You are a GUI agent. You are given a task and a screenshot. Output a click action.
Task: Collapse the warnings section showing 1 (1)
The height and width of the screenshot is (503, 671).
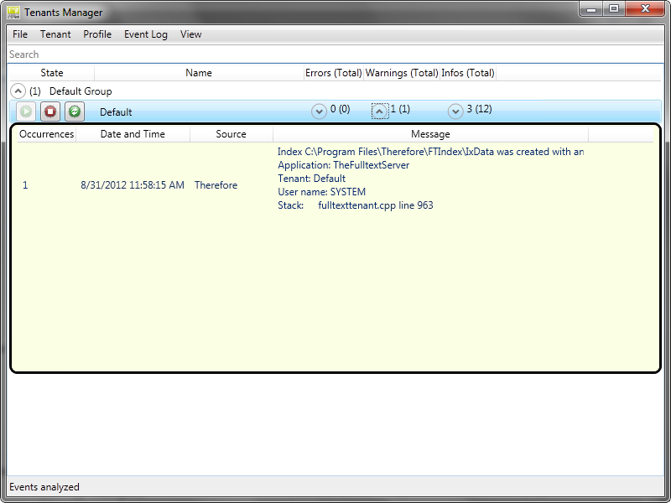380,110
